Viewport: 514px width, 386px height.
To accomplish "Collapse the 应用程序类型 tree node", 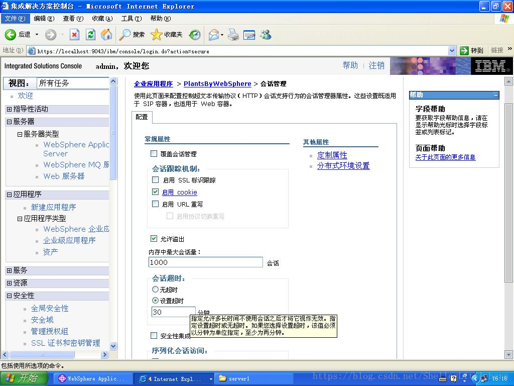I will (20, 219).
